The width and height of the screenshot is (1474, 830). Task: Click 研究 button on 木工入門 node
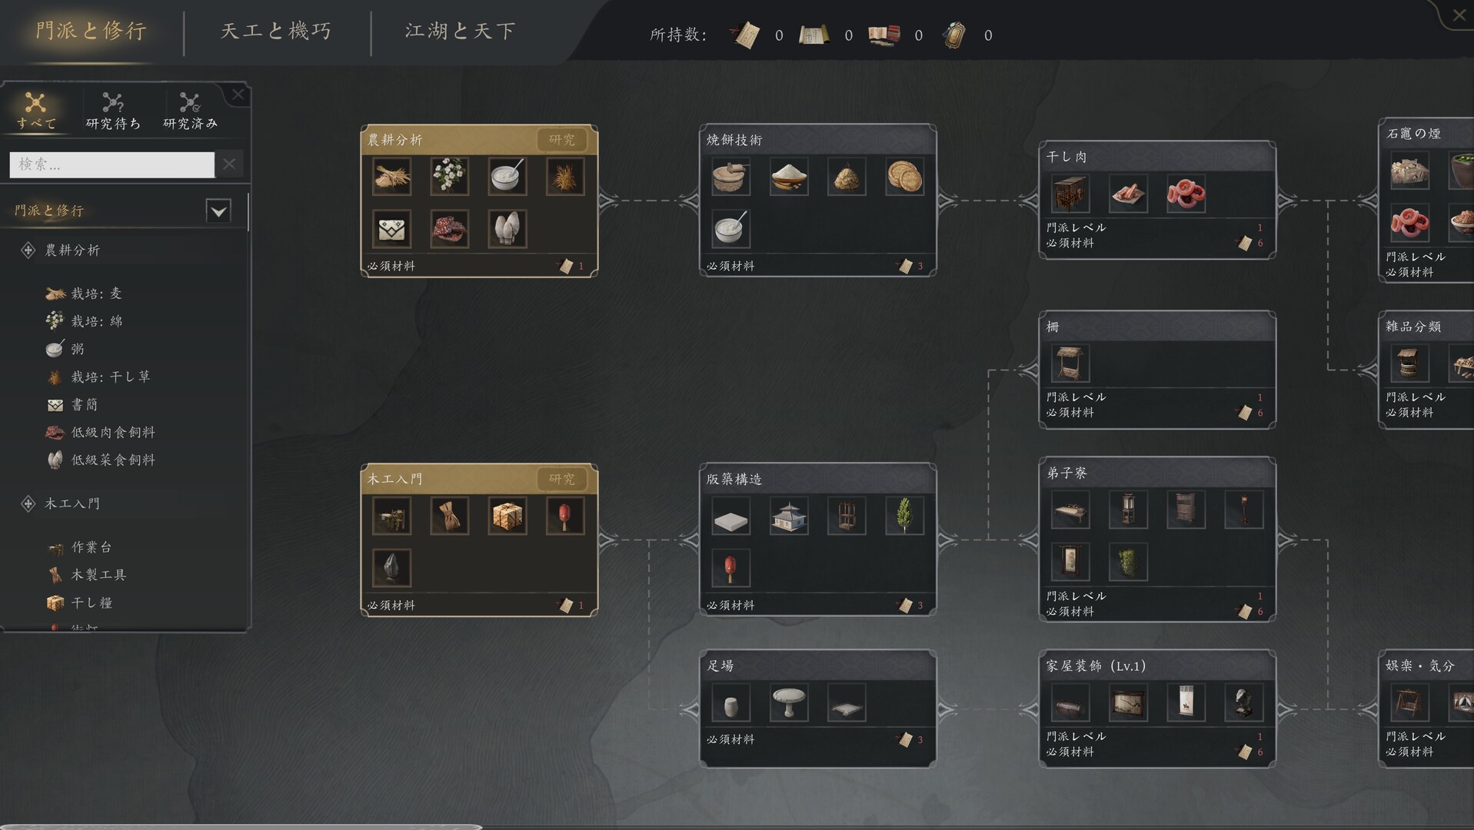click(562, 479)
